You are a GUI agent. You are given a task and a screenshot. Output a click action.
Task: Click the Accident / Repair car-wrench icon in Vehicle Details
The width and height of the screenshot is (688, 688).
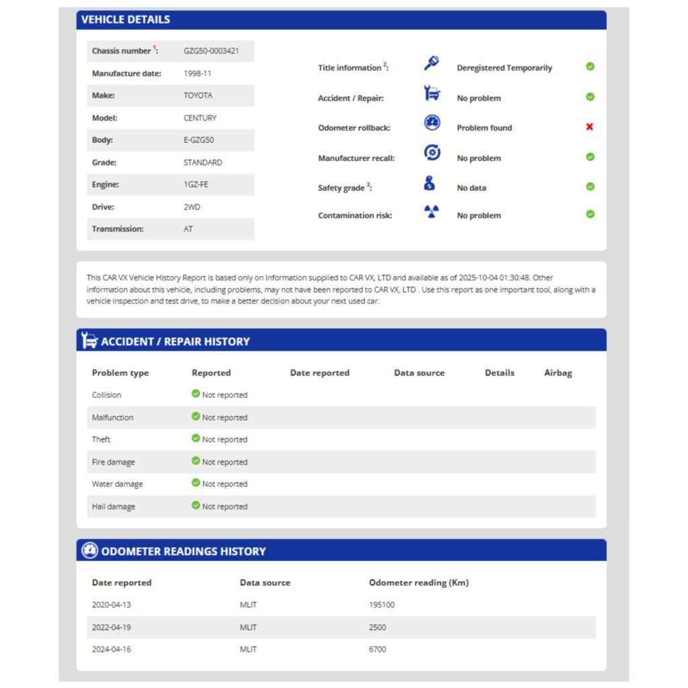[432, 93]
